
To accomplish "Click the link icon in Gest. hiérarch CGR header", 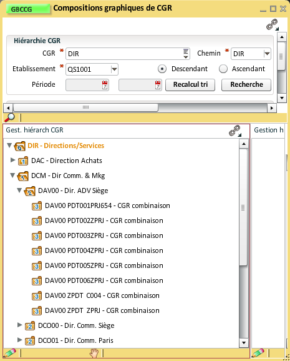I will 235,131.
